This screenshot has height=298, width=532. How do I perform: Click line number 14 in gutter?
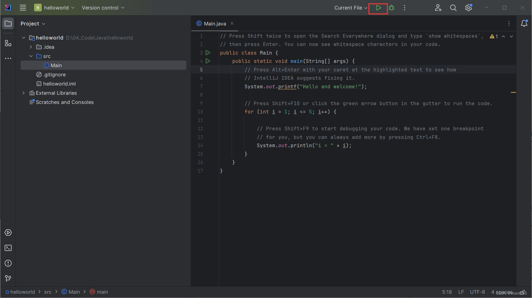pyautogui.click(x=200, y=145)
